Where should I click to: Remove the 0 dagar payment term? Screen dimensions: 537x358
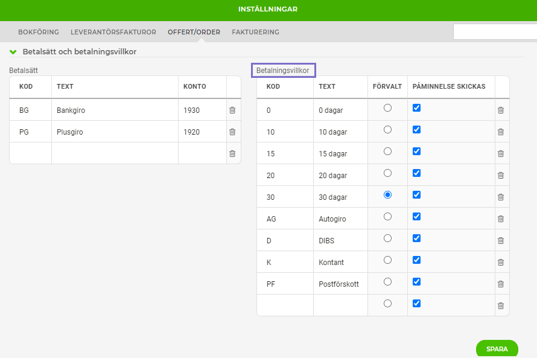(500, 110)
